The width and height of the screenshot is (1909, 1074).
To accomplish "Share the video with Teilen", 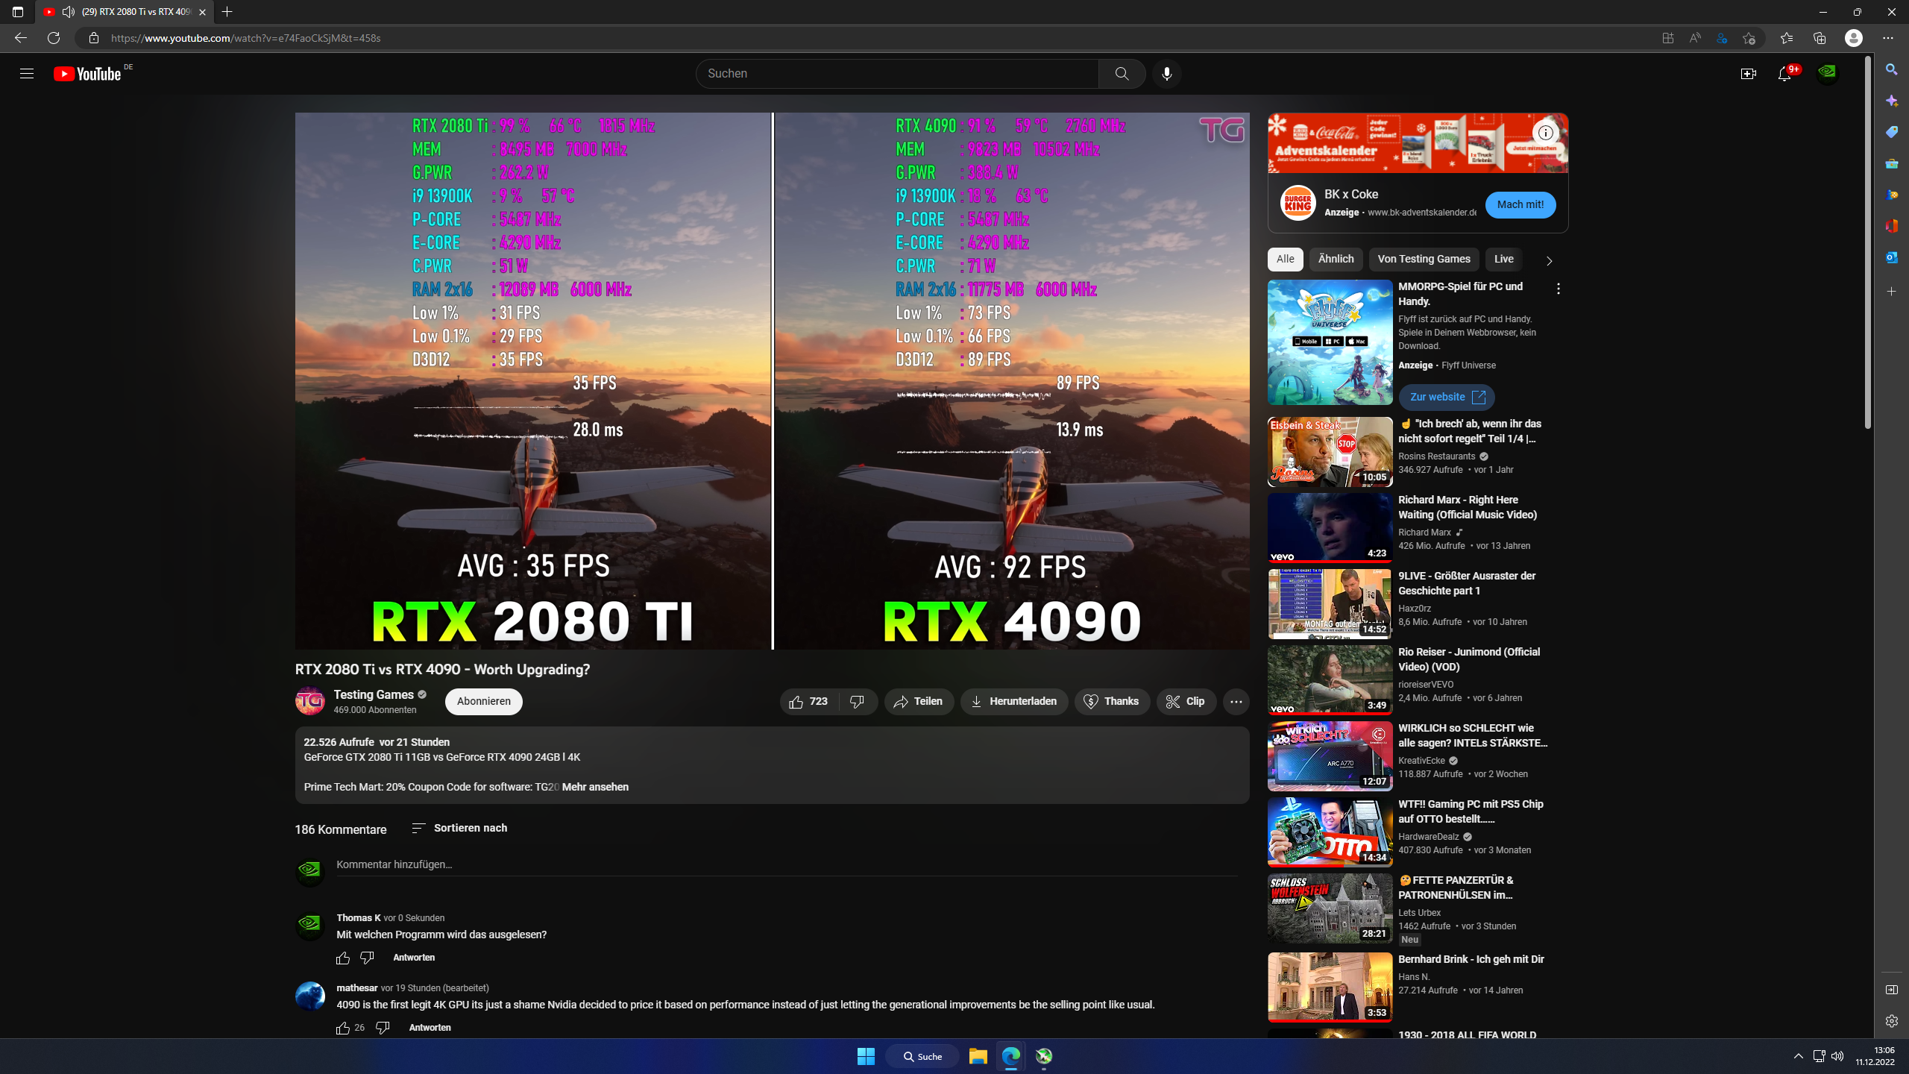I will coord(919,702).
